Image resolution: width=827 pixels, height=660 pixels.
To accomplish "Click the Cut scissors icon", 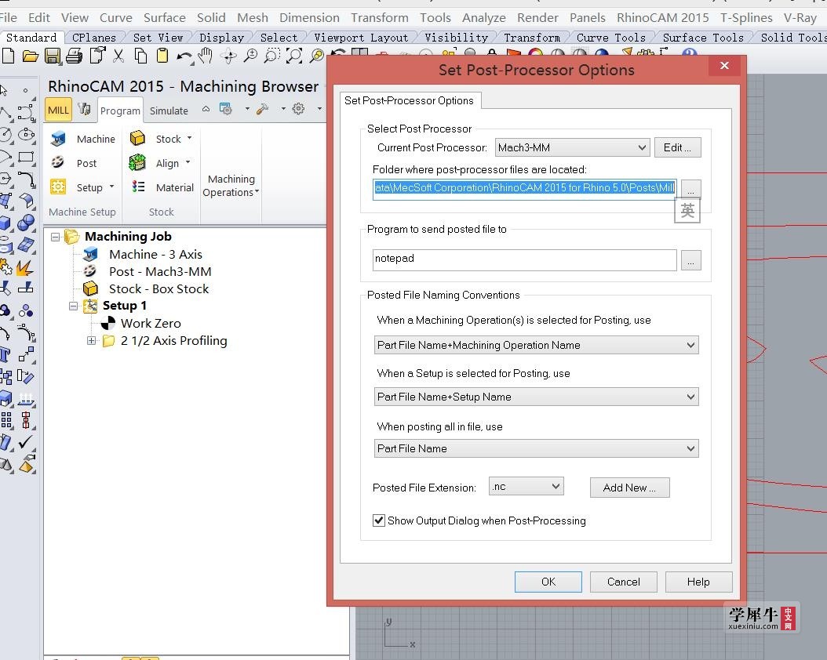I will pos(118,56).
